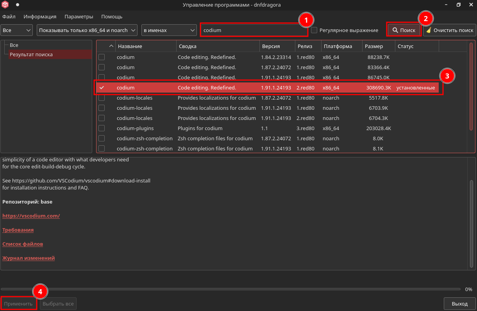Viewport: 477px width, 311px height.
Task: Select 'Результат поиска' in left tree
Action: point(31,55)
